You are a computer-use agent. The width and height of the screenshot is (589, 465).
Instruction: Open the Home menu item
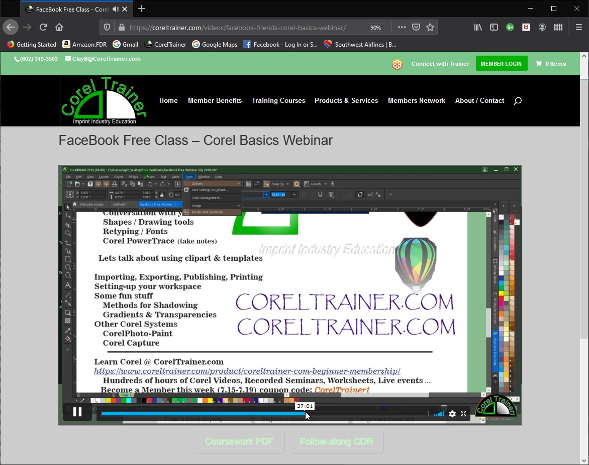[x=168, y=100]
